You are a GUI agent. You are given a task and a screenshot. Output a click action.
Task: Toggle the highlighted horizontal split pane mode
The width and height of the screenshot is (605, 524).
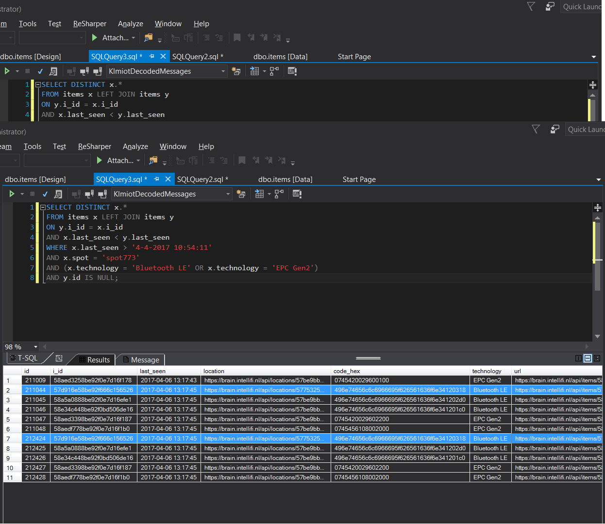(x=588, y=358)
